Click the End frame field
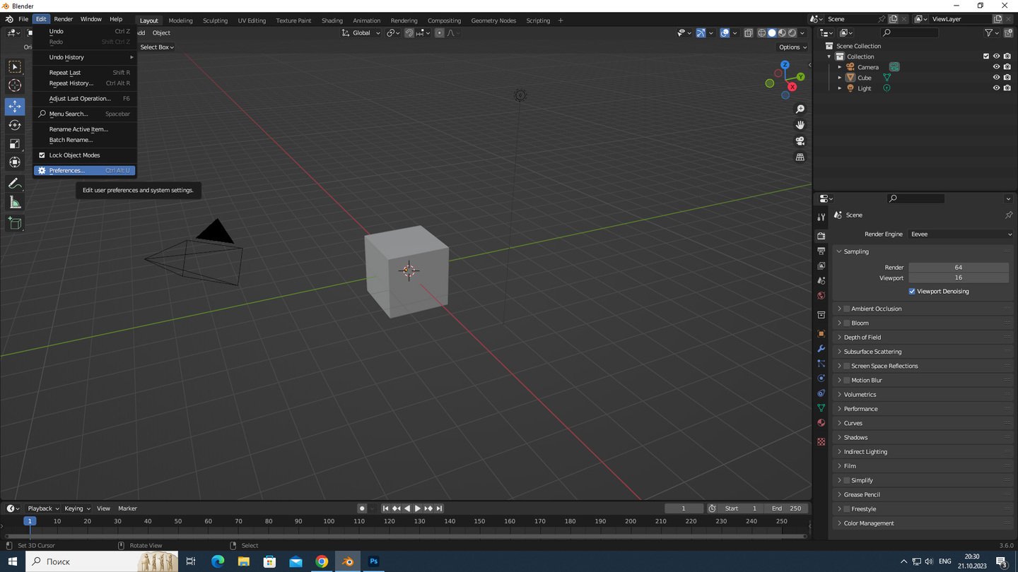 [787, 508]
